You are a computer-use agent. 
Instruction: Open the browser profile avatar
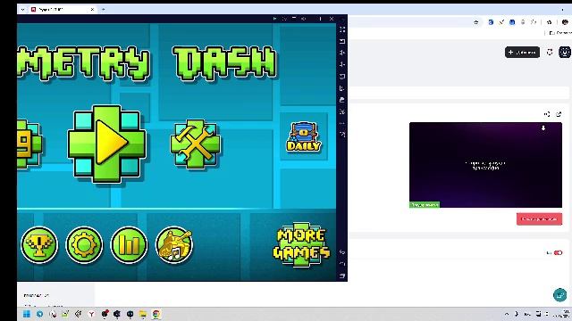(565, 22)
